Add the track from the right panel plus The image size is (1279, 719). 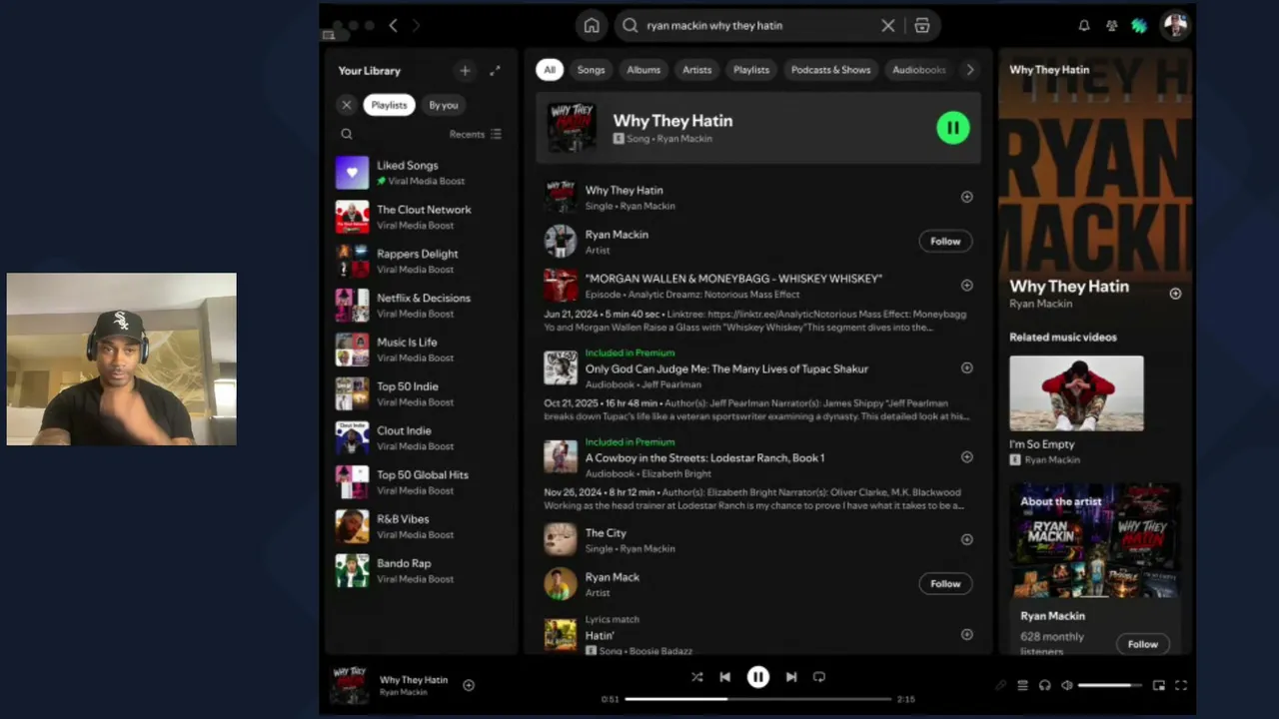(1175, 294)
